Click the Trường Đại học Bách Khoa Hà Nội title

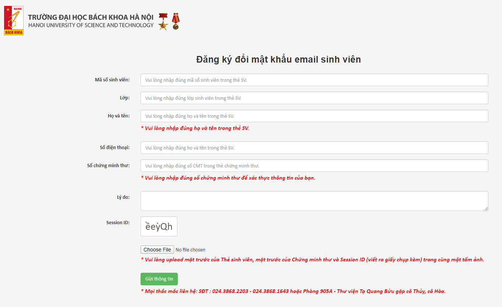91,17
